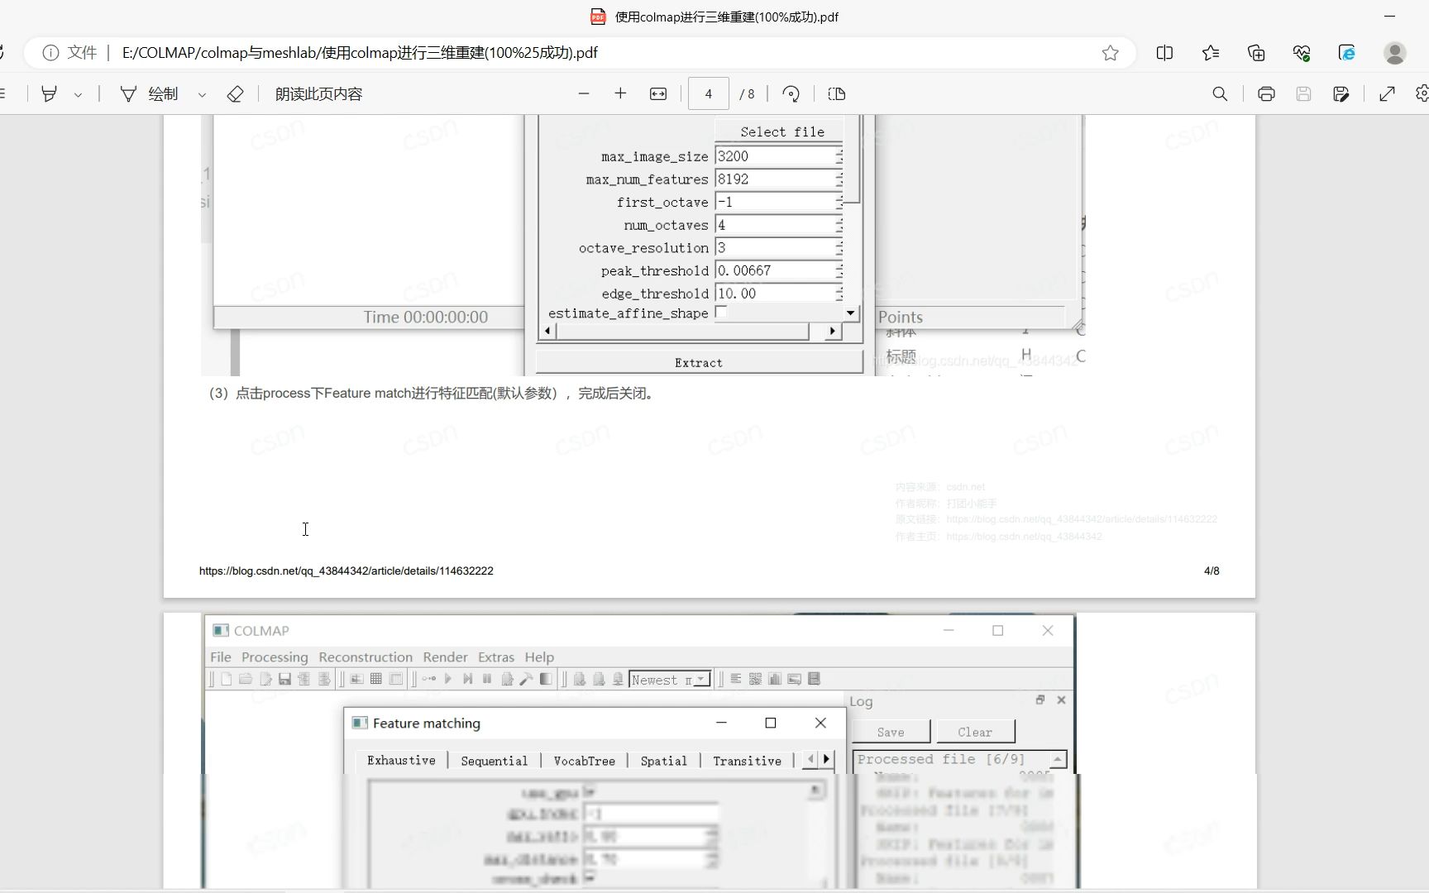Open split screen icon in Edge toolbar
1429x893 pixels.
[1164, 53]
